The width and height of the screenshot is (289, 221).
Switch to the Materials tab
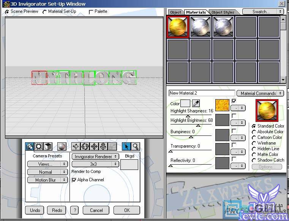[196, 12]
